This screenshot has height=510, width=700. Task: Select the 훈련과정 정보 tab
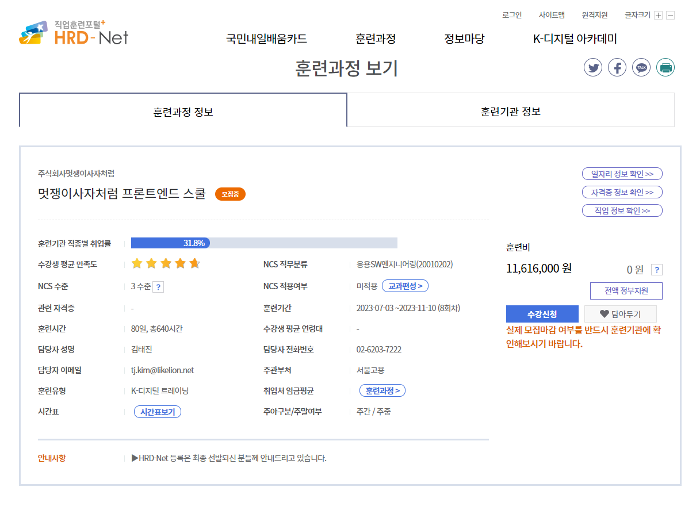[183, 110]
